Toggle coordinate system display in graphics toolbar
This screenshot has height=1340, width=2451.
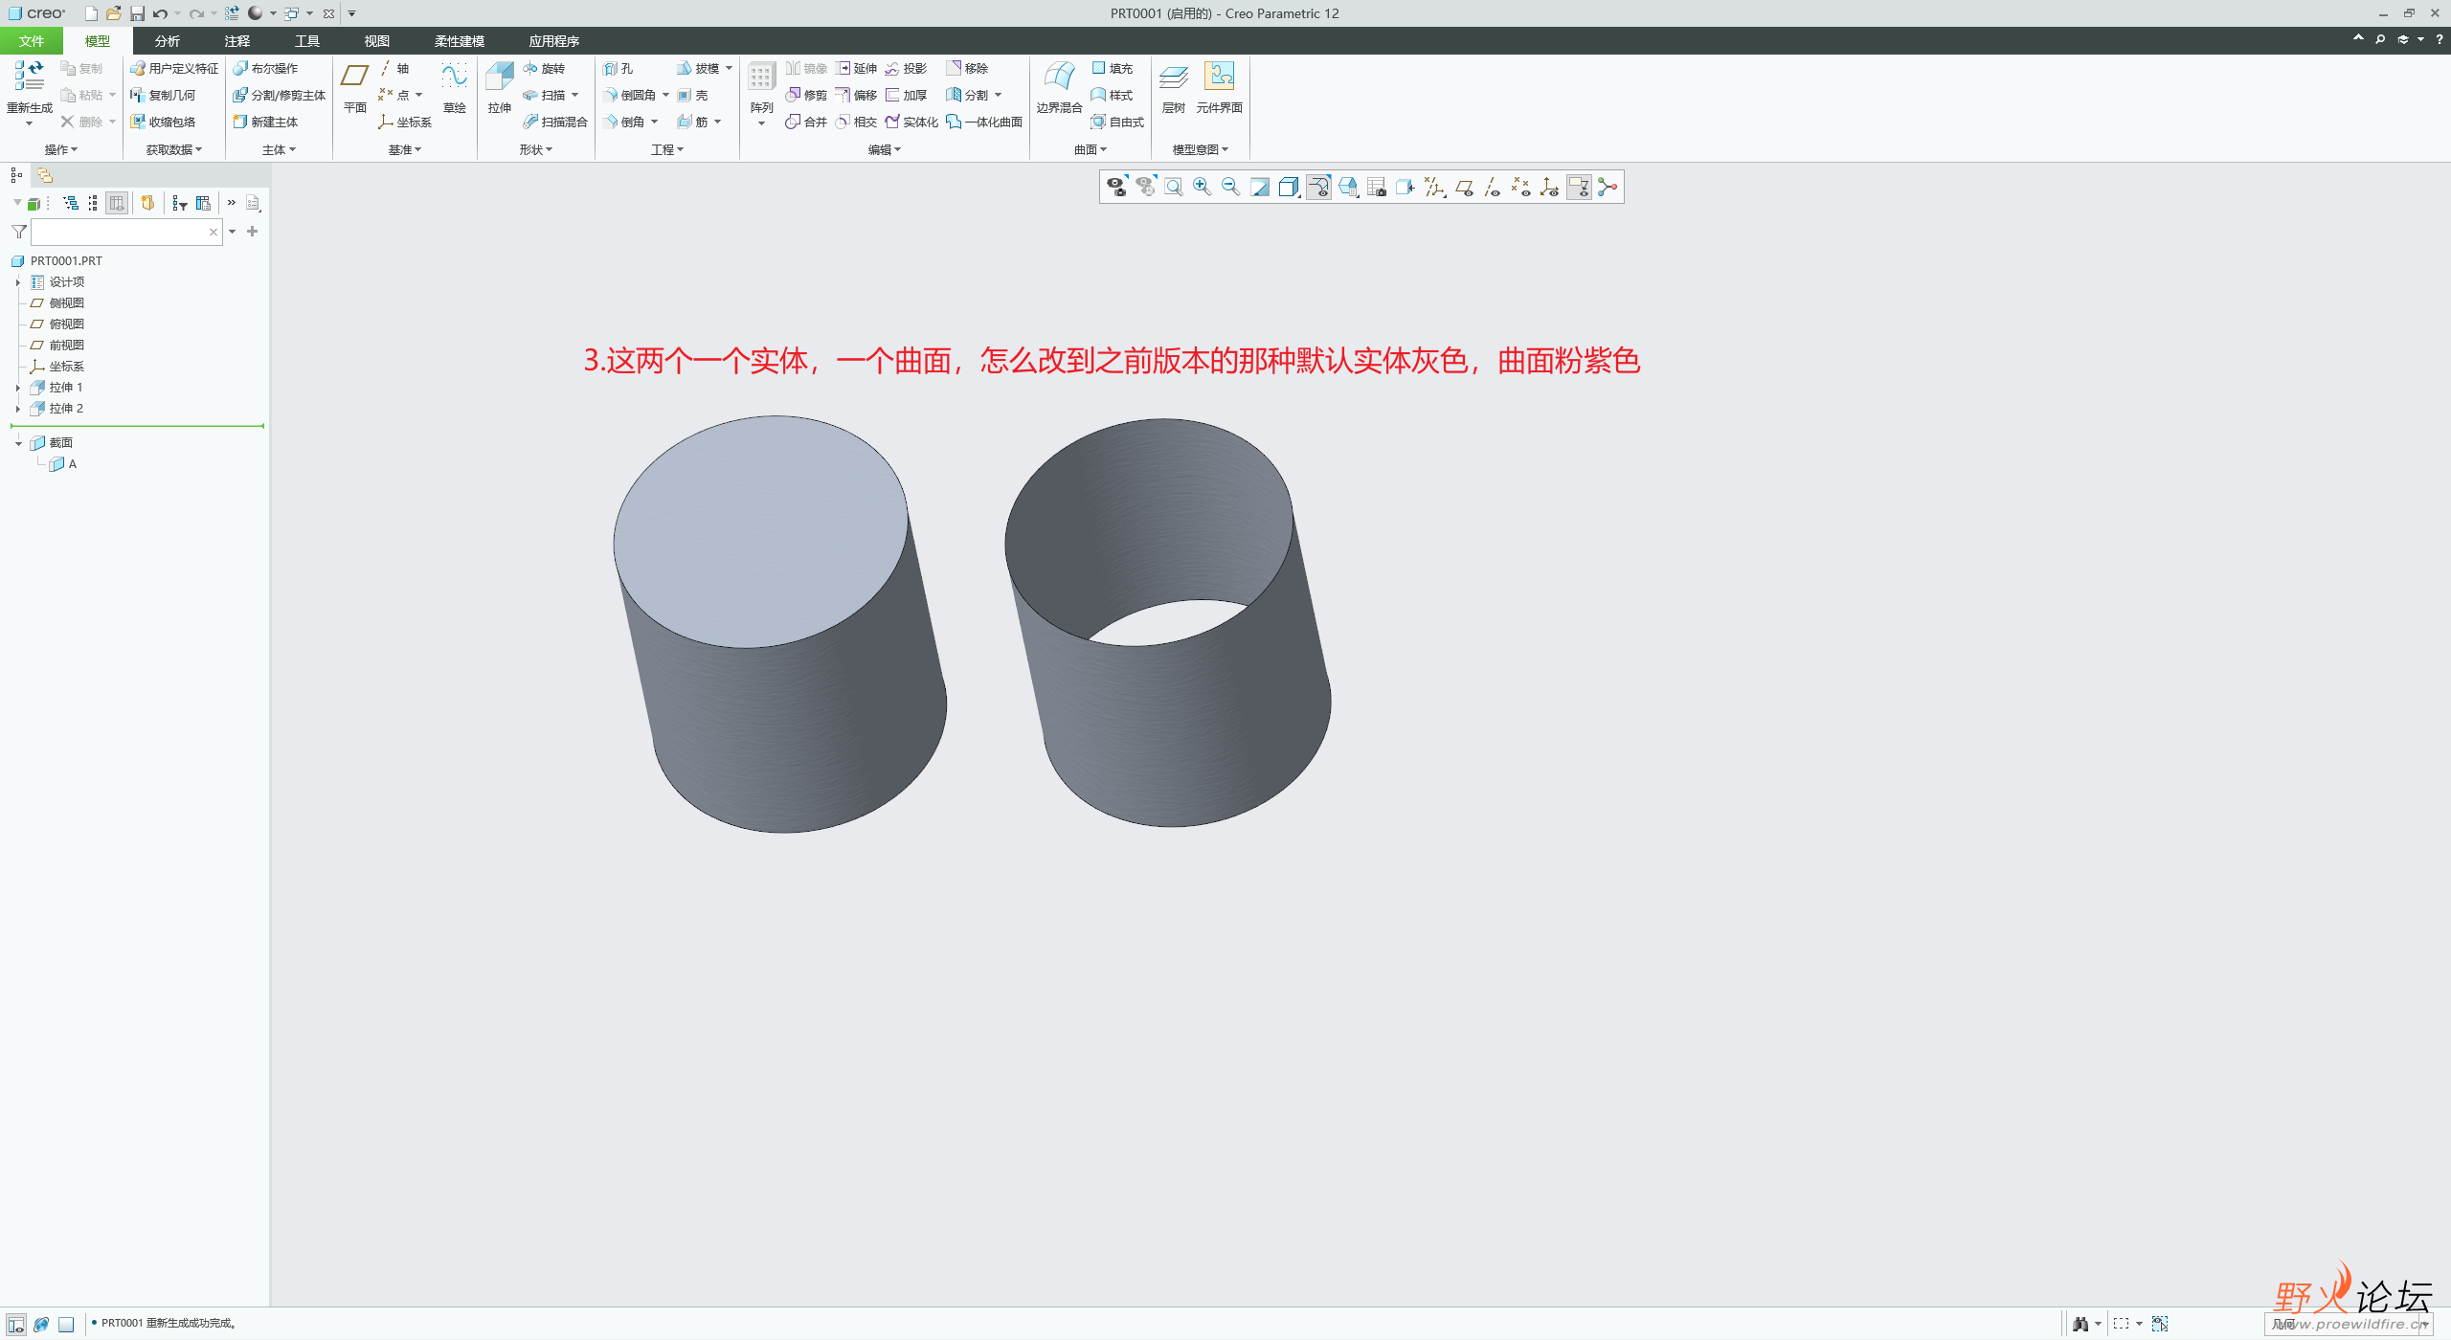(x=1550, y=187)
